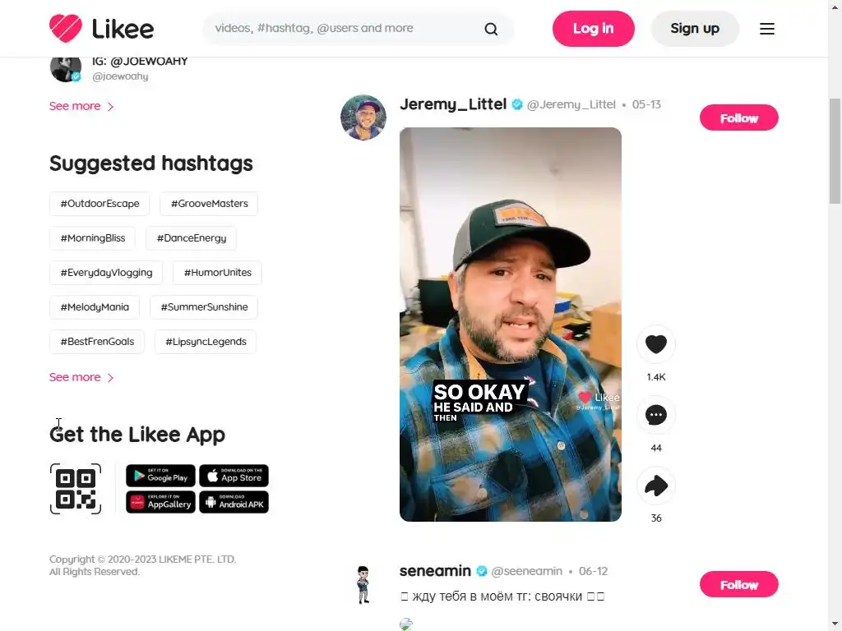Follow seneamin account
Screen dimensions: 842x631
tap(739, 585)
